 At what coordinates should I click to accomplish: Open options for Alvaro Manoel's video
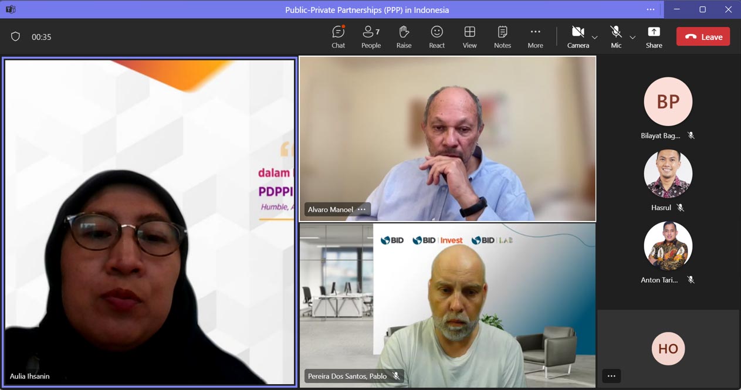tap(362, 209)
